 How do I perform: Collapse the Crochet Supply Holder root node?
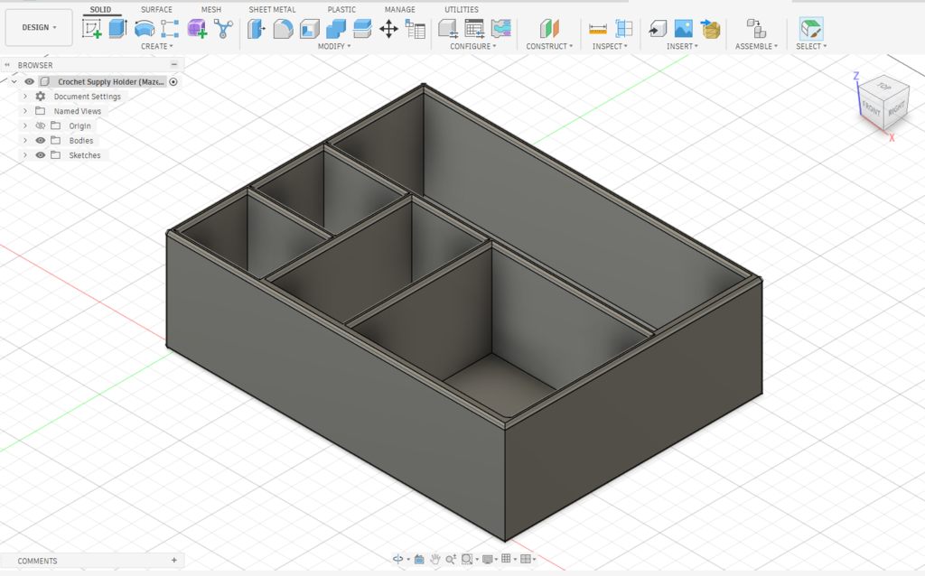[x=14, y=82]
